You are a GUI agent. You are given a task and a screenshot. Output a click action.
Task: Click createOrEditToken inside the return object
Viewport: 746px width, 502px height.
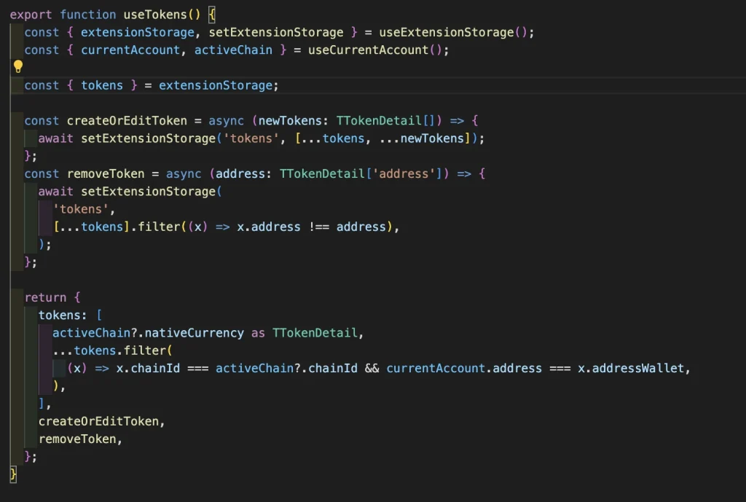tap(101, 421)
